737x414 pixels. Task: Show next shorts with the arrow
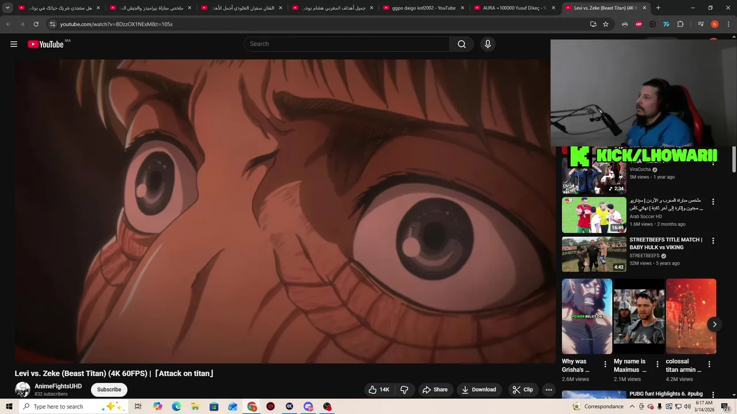coord(714,324)
